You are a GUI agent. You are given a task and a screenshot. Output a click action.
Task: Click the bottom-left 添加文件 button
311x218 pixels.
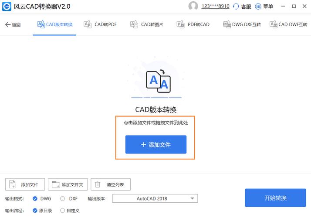25,184
